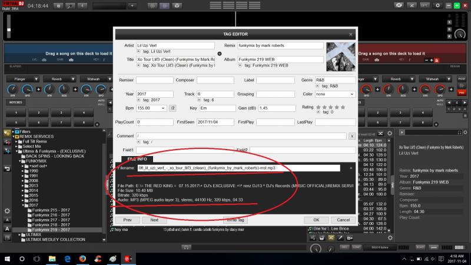Apply genre tag suggestion R&B
Viewport: 471px width, 265px height.
click(x=317, y=86)
